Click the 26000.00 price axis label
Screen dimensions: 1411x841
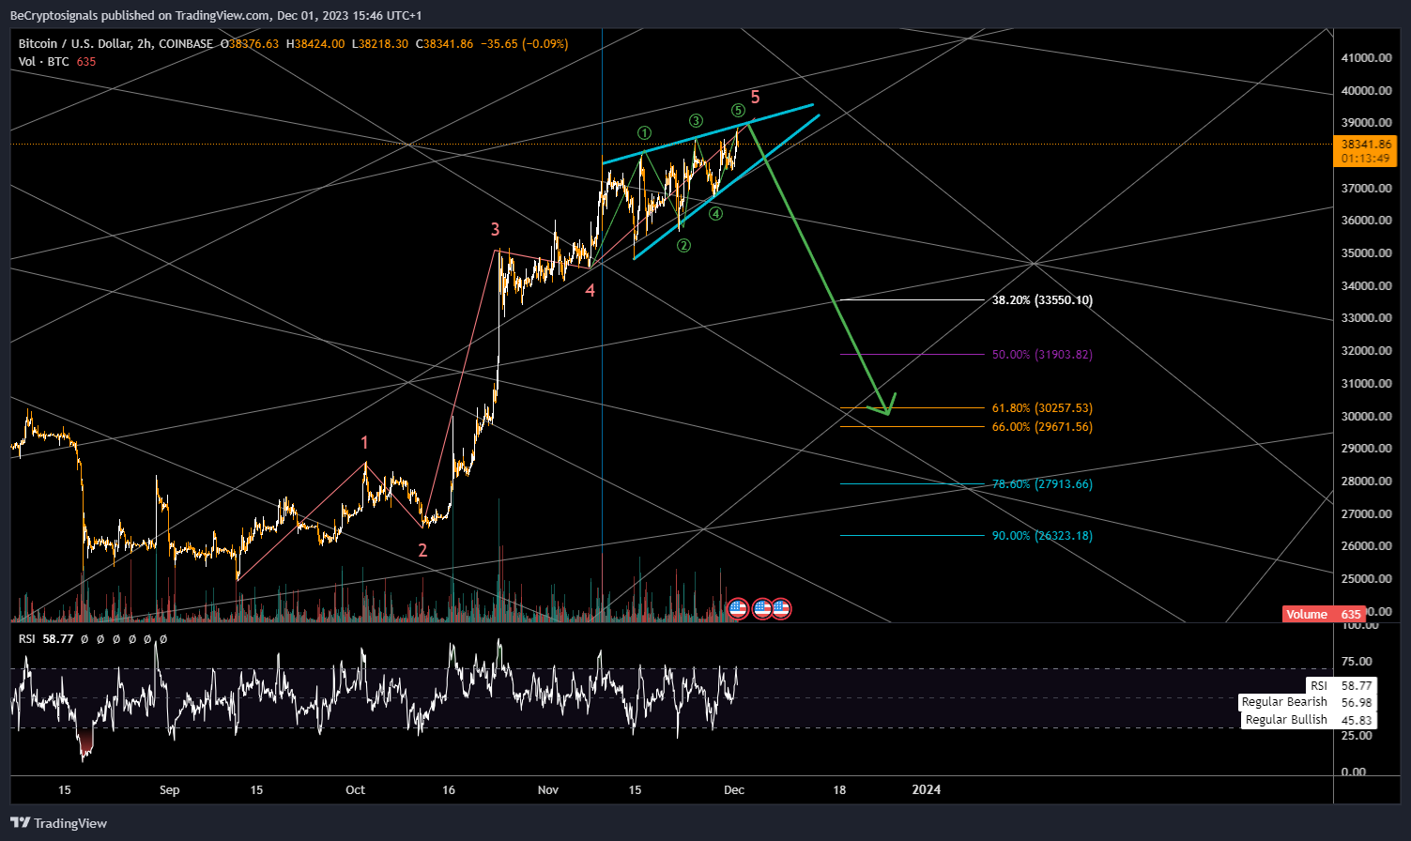pyautogui.click(x=1366, y=546)
